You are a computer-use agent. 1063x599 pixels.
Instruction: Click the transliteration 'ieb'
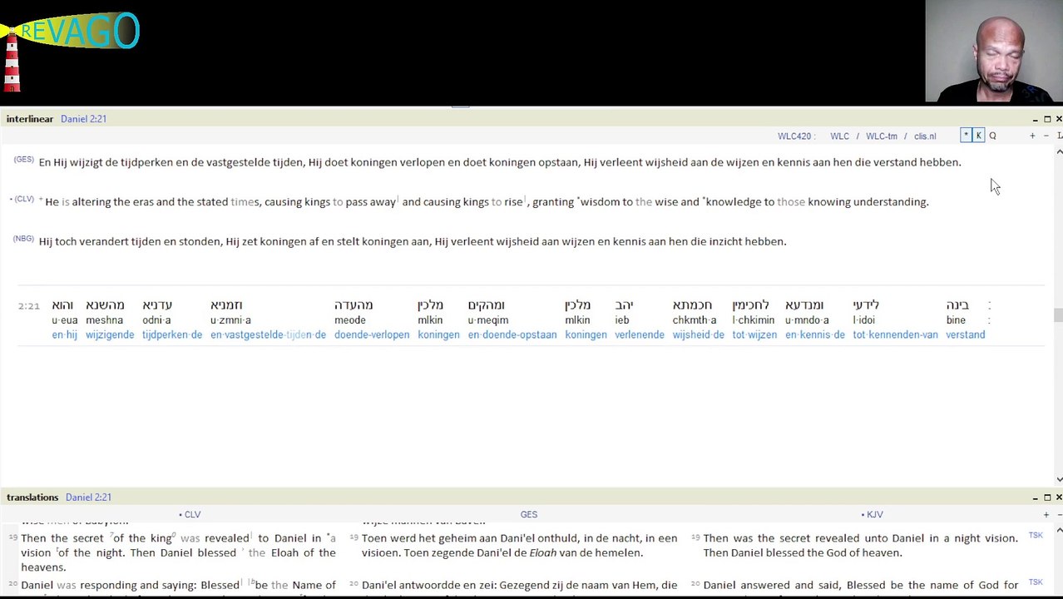(622, 320)
